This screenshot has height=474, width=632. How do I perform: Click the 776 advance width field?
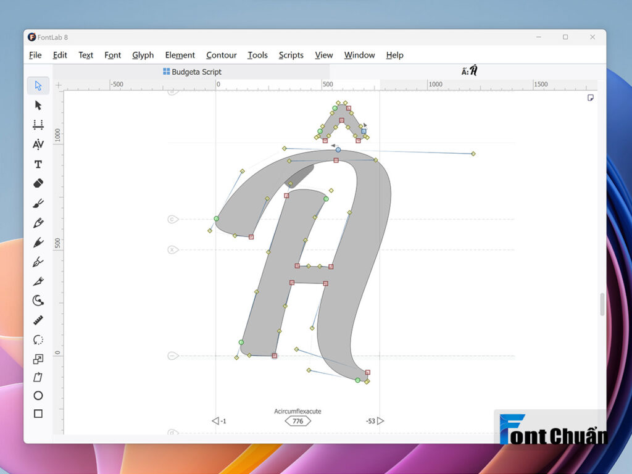[298, 421]
